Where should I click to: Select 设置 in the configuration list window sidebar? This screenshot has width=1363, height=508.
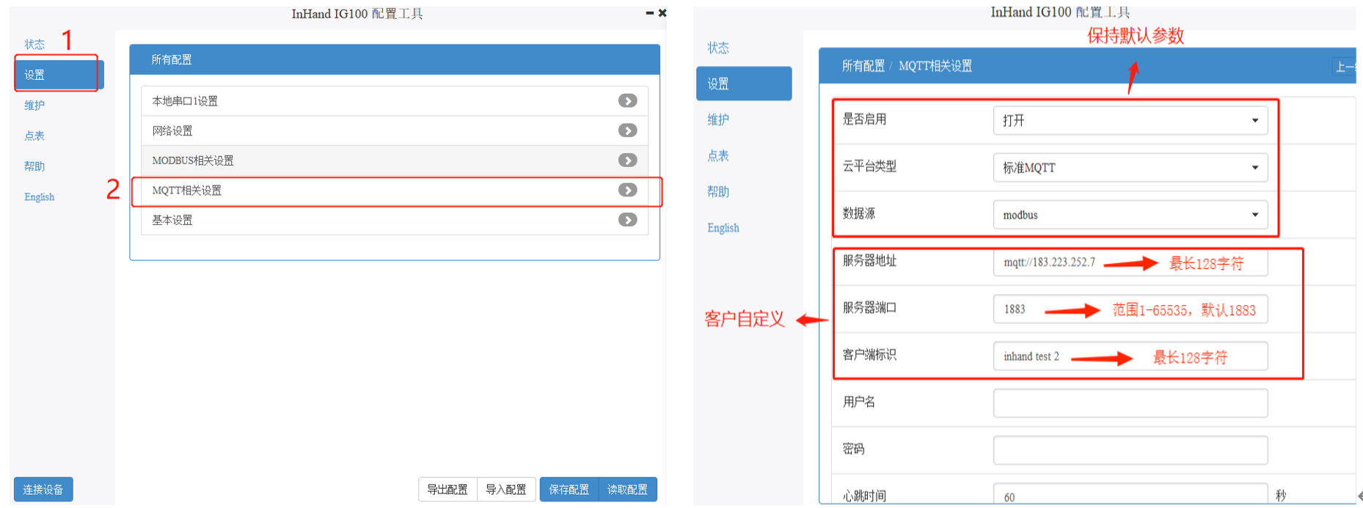click(59, 75)
